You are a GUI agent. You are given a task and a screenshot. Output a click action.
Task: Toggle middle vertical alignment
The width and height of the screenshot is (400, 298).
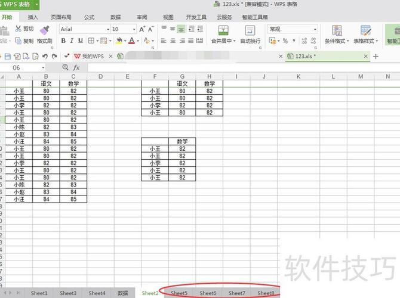[173, 29]
